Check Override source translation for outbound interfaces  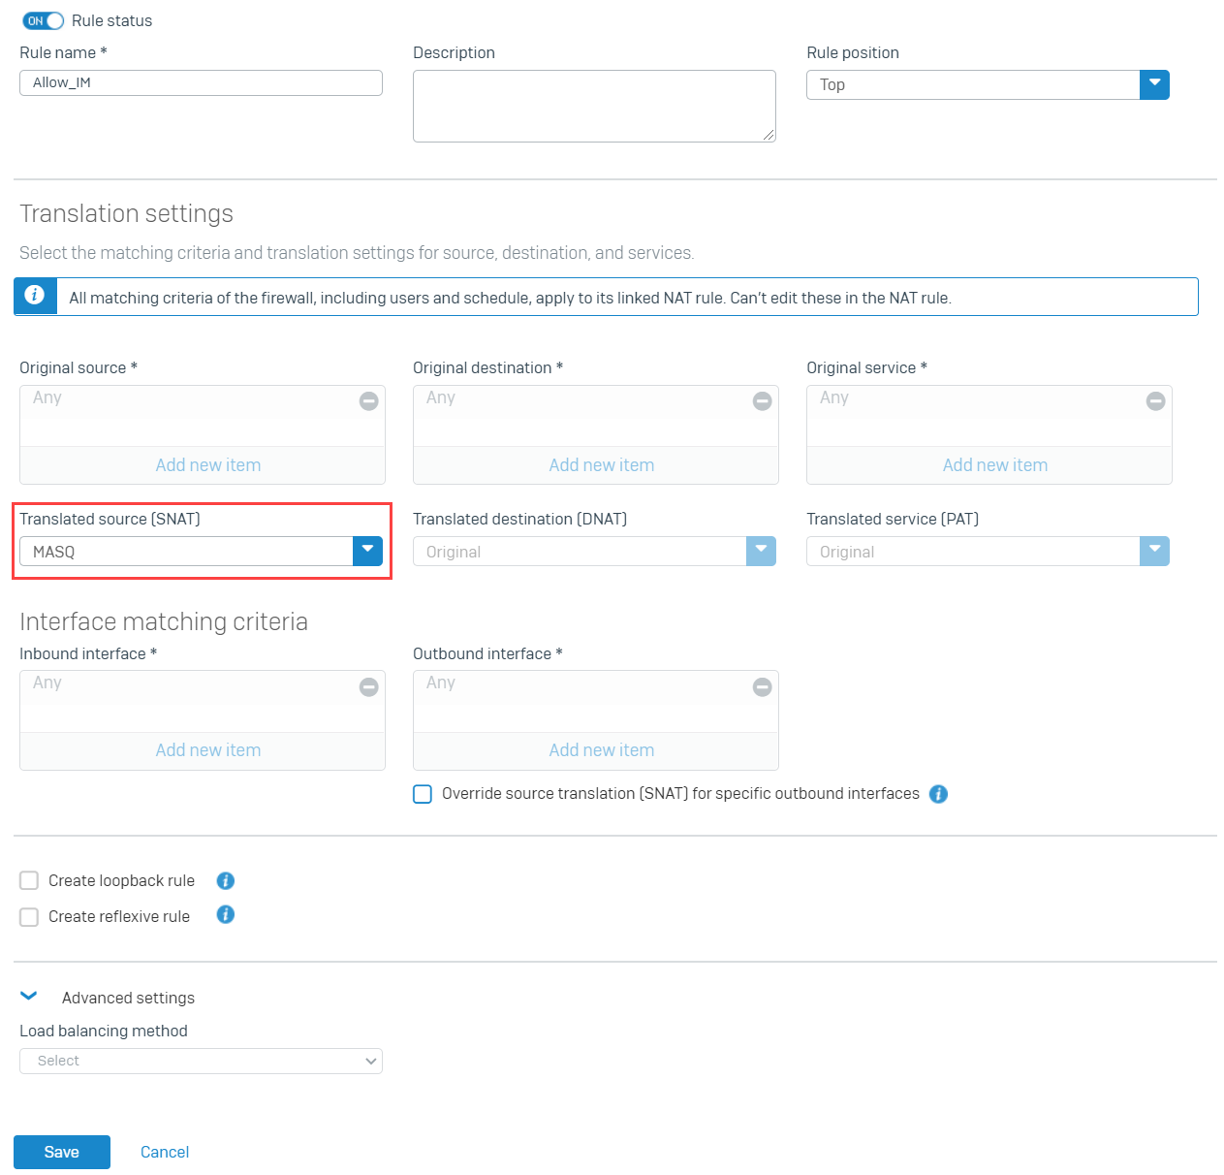(x=422, y=794)
